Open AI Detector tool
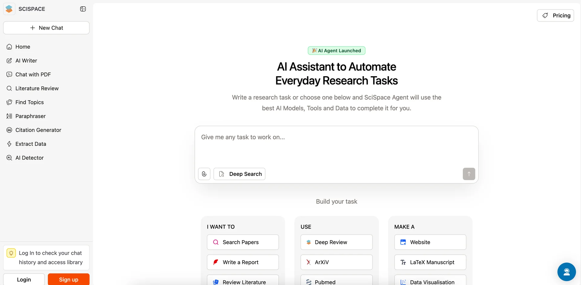This screenshot has height=285, width=581. [x=46, y=158]
